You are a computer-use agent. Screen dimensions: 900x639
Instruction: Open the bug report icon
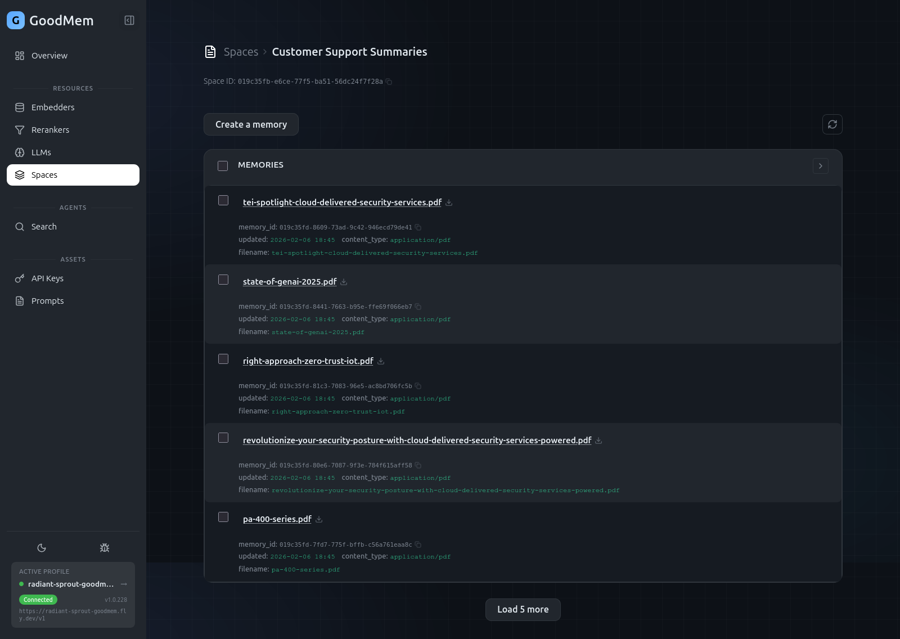(x=105, y=548)
